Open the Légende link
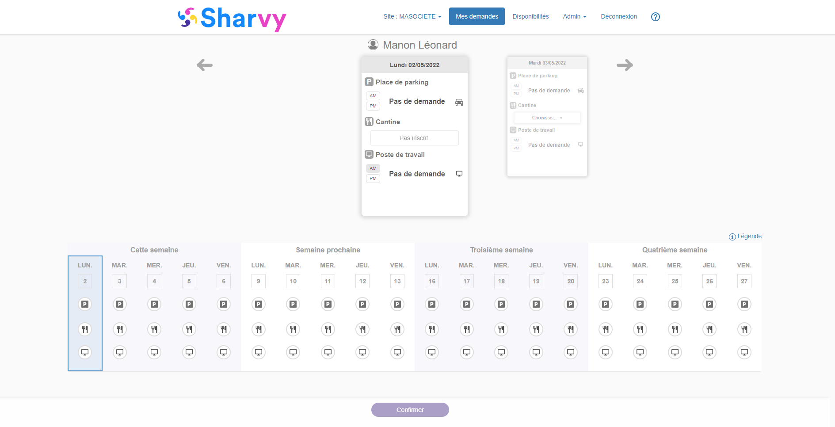 (x=745, y=236)
